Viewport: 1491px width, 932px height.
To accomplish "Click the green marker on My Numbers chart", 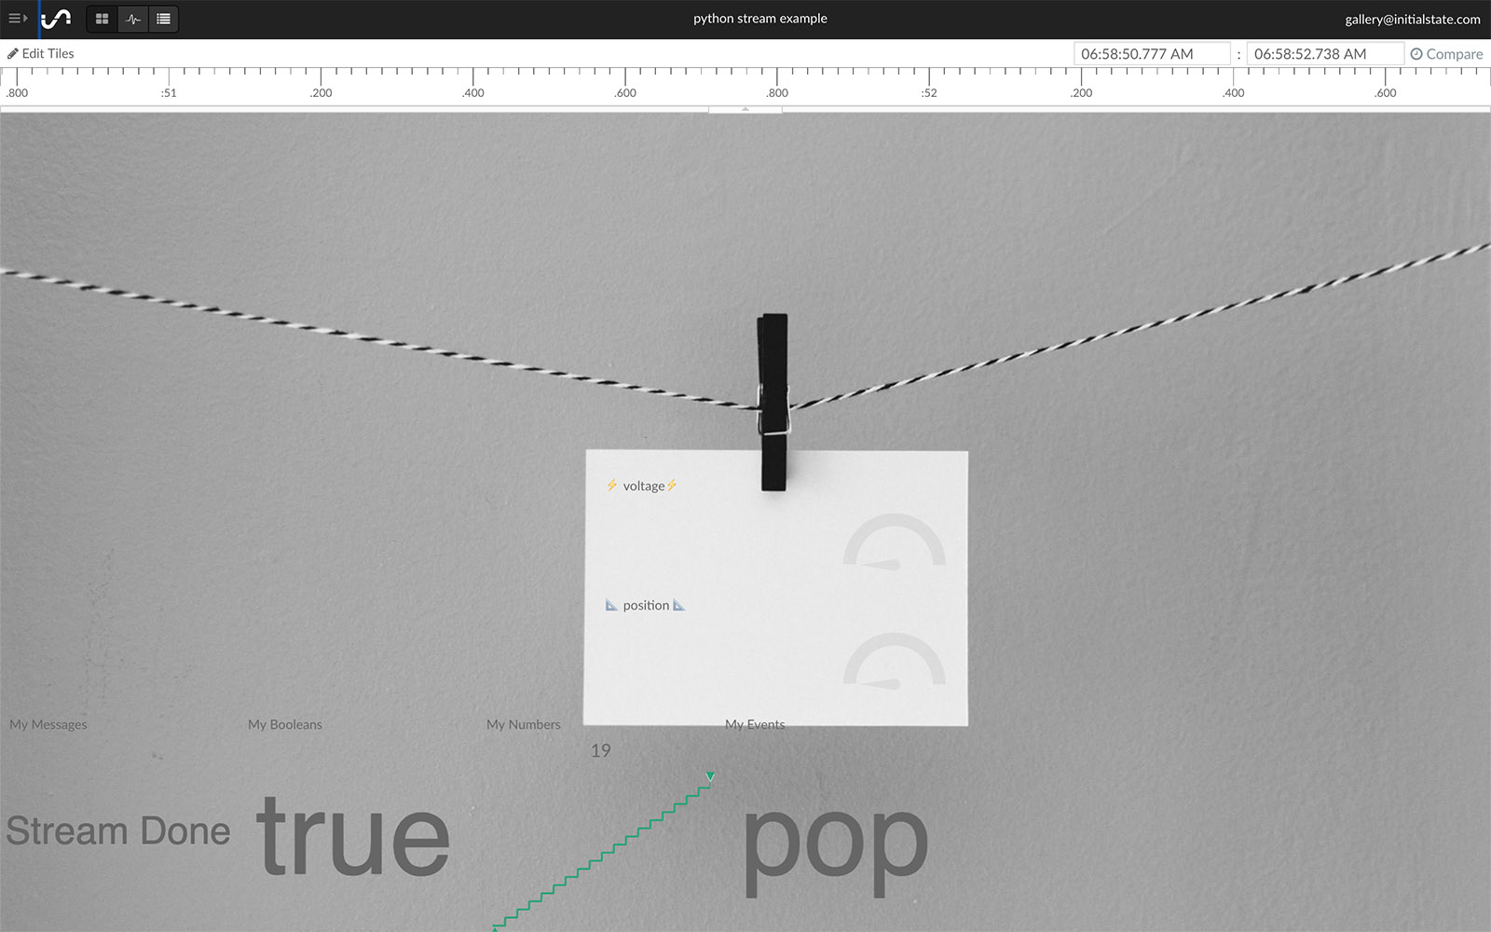I will tap(710, 776).
